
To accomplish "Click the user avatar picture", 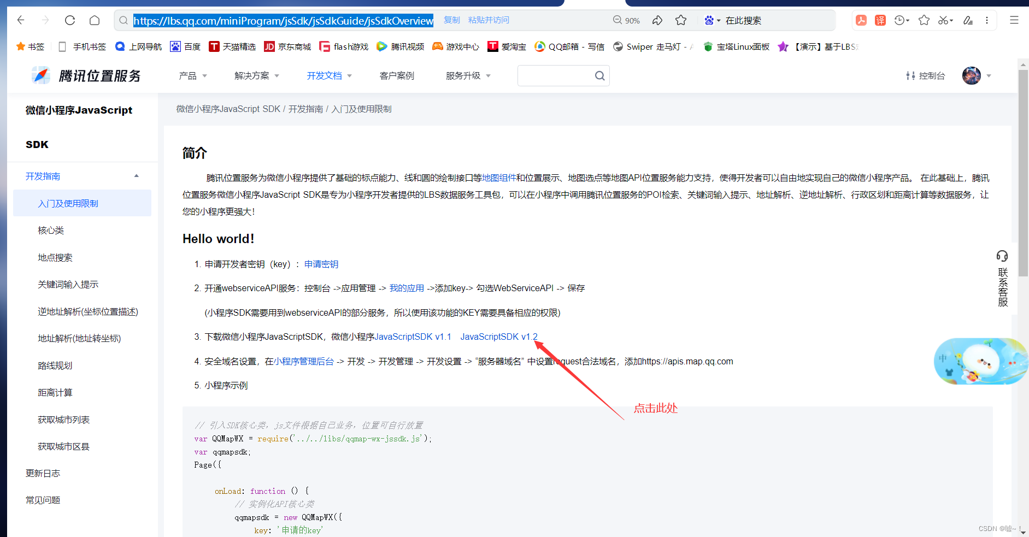I will 971,75.
